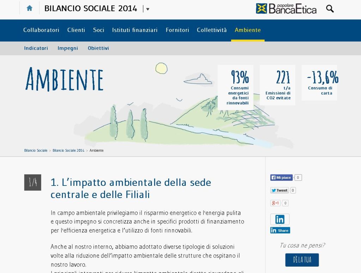The width and height of the screenshot is (361, 273).
Task: Switch to the Indicatori subsection
Action: (x=36, y=48)
